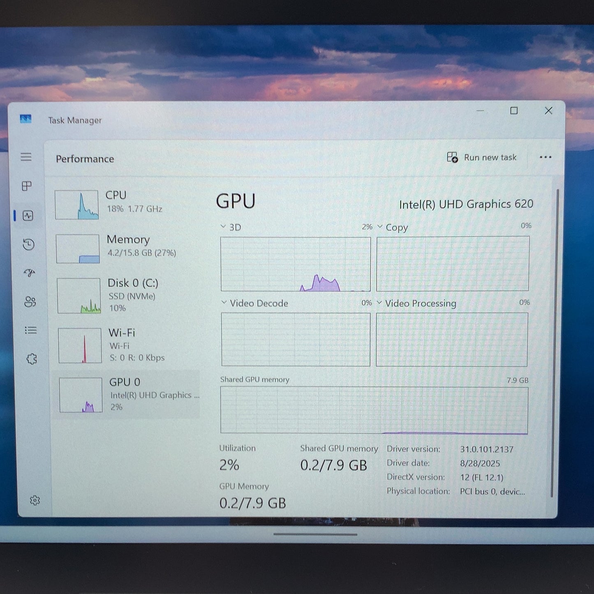Click driver date 8/28/2025

click(480, 463)
